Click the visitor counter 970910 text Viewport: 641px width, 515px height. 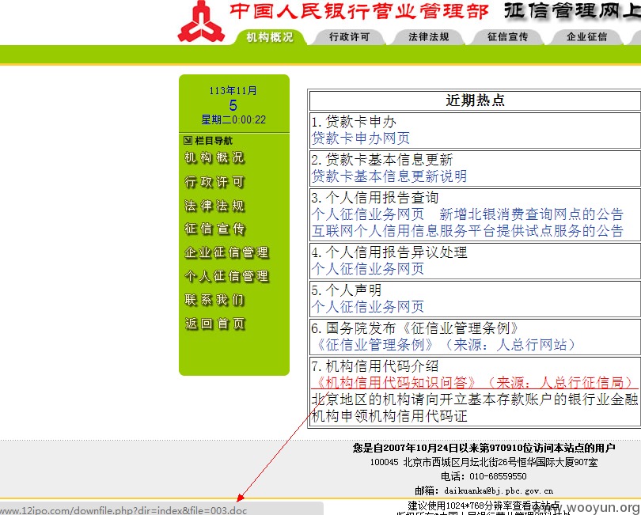pyautogui.click(x=507, y=448)
